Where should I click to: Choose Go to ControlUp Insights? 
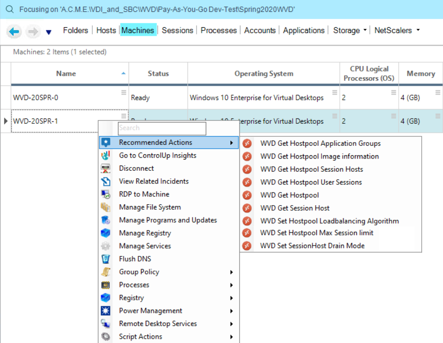coord(157,155)
